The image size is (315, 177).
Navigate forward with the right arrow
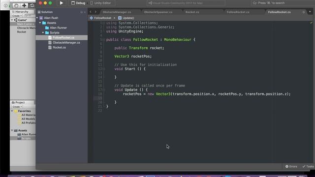[95, 12]
